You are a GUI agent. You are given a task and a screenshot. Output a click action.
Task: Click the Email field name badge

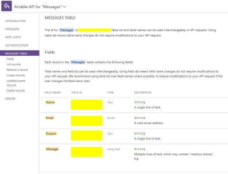(x=50, y=118)
